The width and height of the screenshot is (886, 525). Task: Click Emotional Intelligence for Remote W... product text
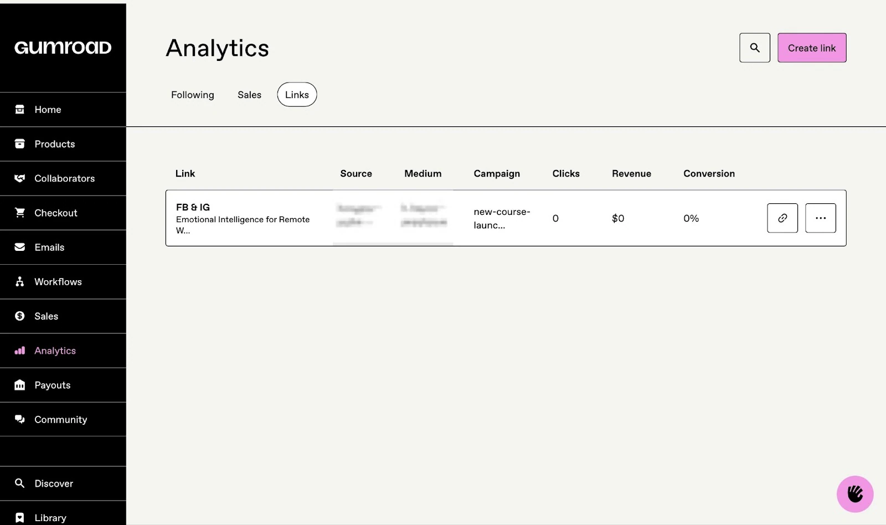point(243,225)
